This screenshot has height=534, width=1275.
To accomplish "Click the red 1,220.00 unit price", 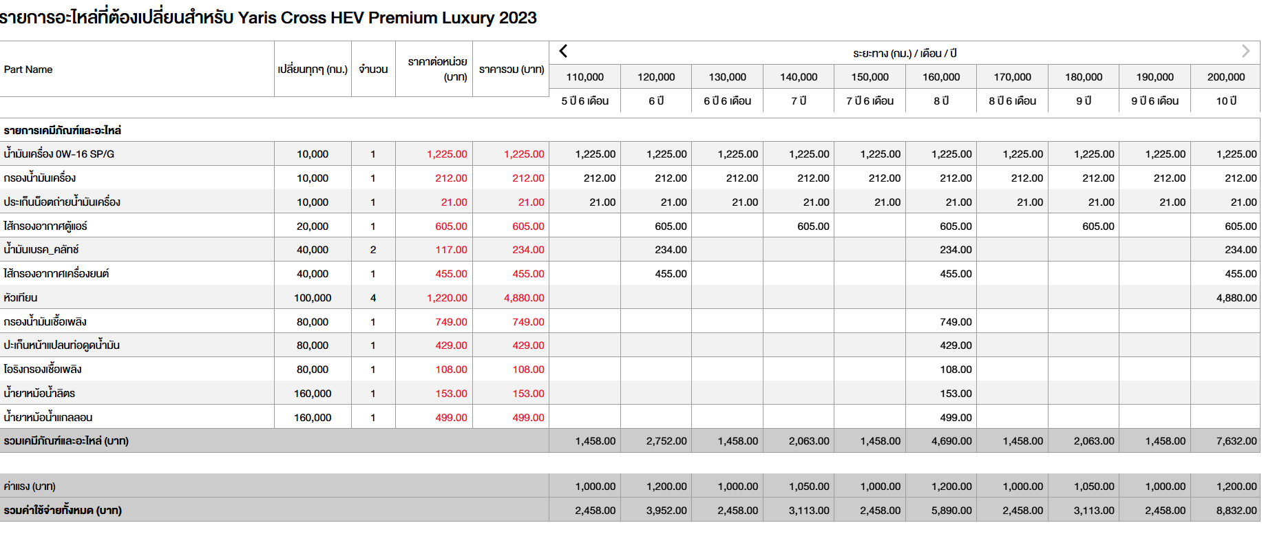I will [x=447, y=298].
